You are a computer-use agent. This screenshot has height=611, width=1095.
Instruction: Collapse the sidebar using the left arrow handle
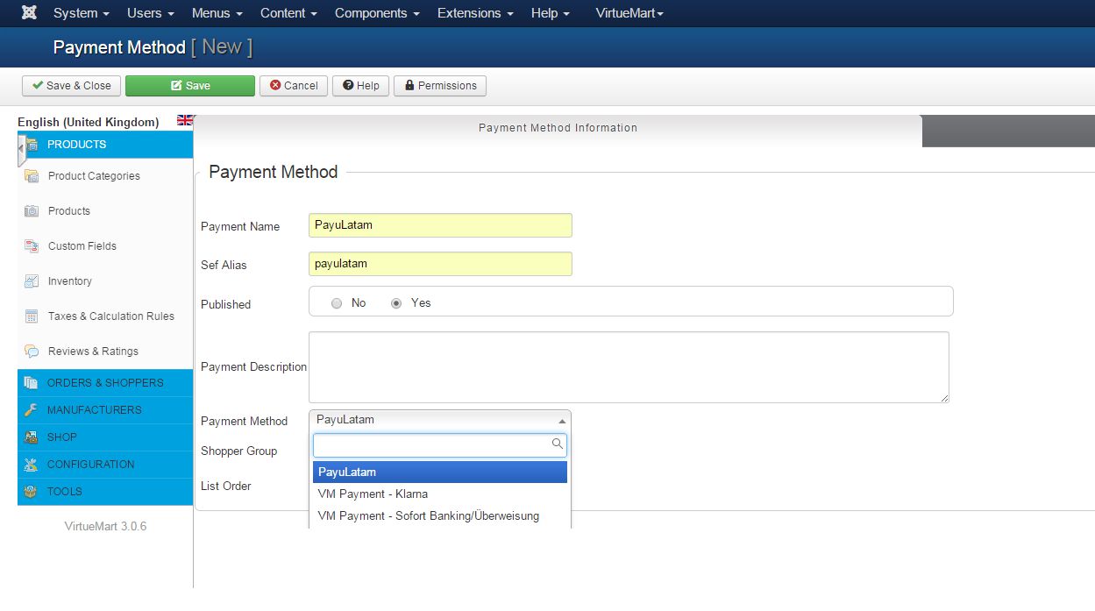click(x=21, y=149)
